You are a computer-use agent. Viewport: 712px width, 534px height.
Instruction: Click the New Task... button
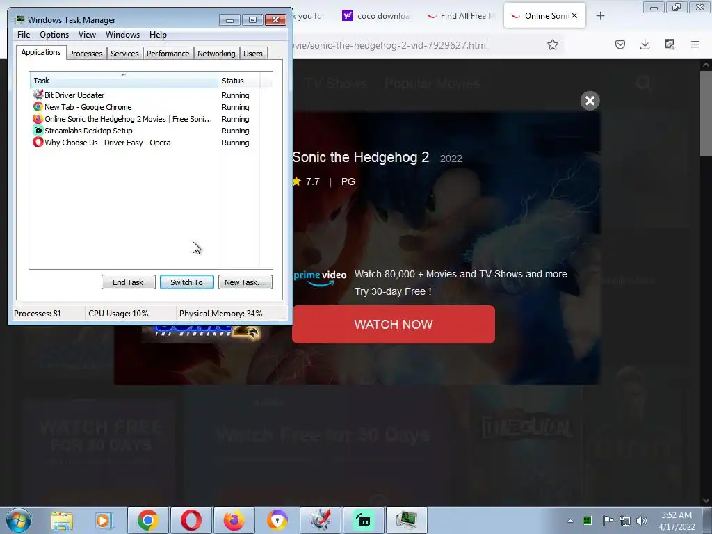click(x=245, y=282)
